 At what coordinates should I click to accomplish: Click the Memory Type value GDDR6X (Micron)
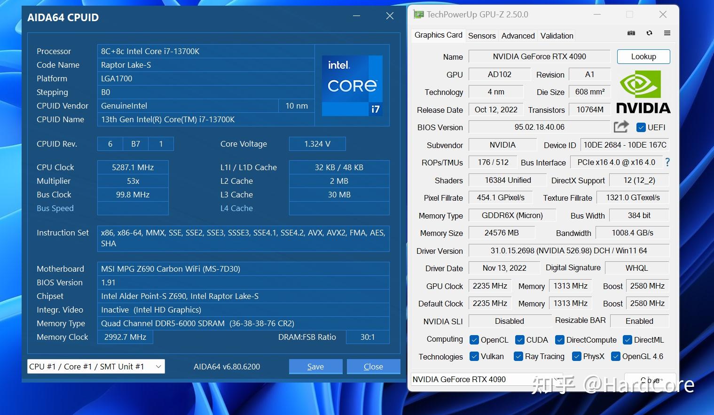pyautogui.click(x=512, y=215)
